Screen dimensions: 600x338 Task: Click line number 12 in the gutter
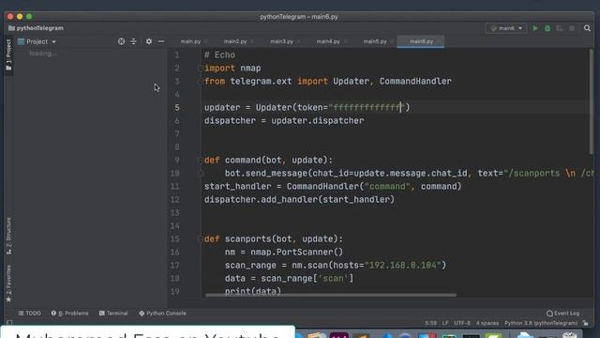[x=175, y=200]
